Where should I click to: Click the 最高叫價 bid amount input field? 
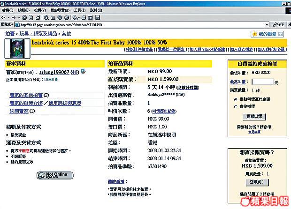263,82
